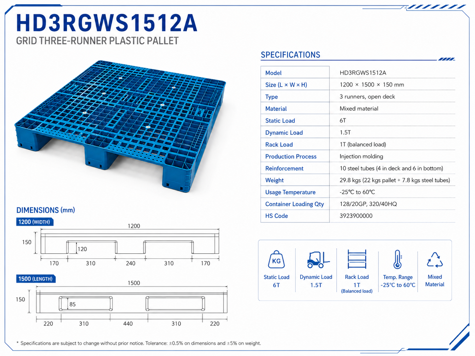Click the 'Mixed Material' caption under recycle icon
Image resolution: width=475 pixels, height=356 pixels.
(x=435, y=281)
